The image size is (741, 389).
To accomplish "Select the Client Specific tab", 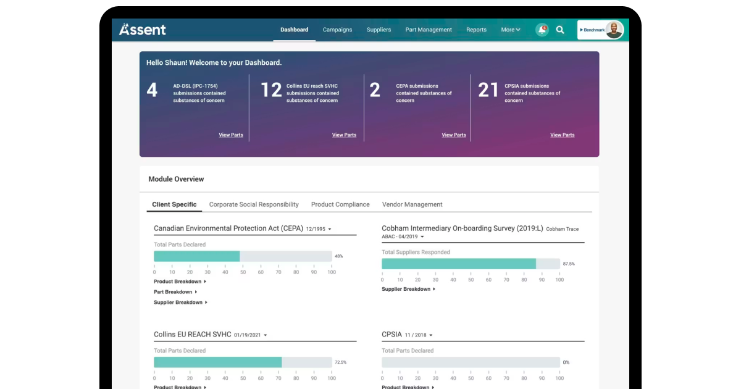I will point(174,204).
